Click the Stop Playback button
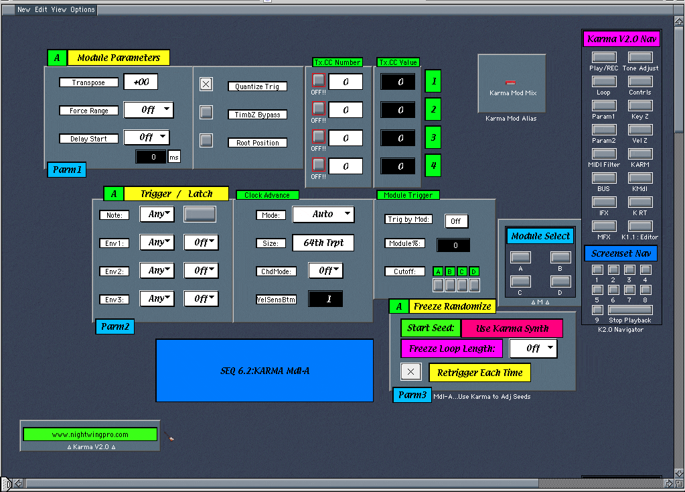685x492 pixels. (629, 310)
